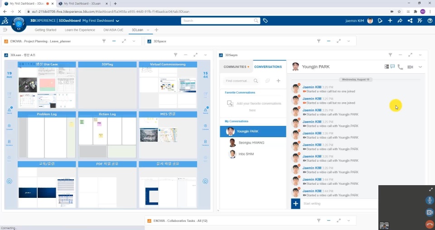This screenshot has width=435, height=230.
Task: Open the help question mark icon
Action: point(430,21)
